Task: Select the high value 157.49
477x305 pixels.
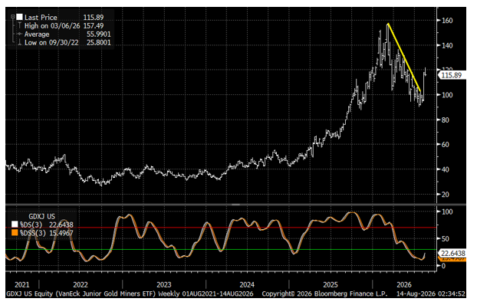Action: [94, 26]
